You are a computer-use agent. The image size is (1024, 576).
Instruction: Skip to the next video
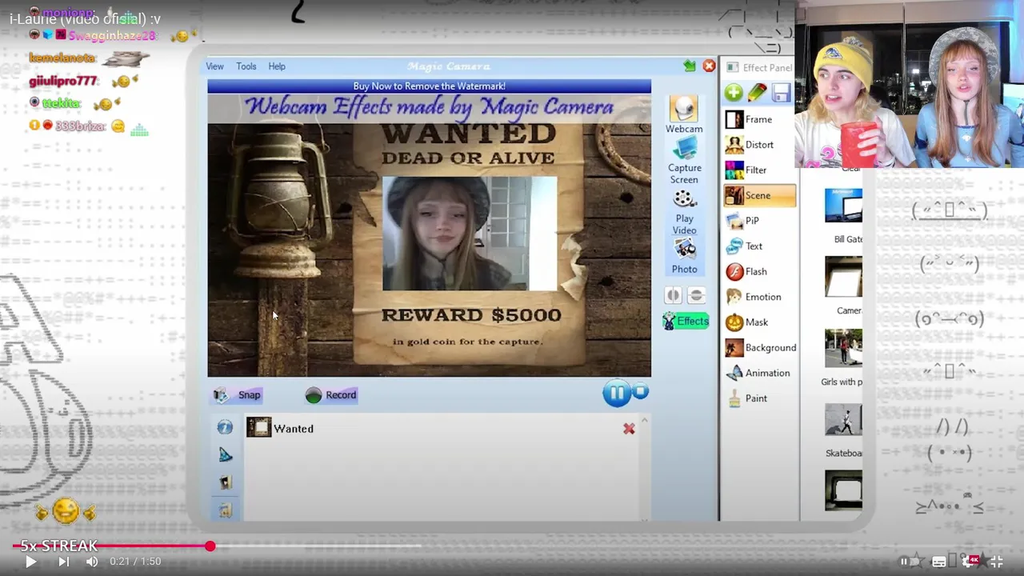63,562
